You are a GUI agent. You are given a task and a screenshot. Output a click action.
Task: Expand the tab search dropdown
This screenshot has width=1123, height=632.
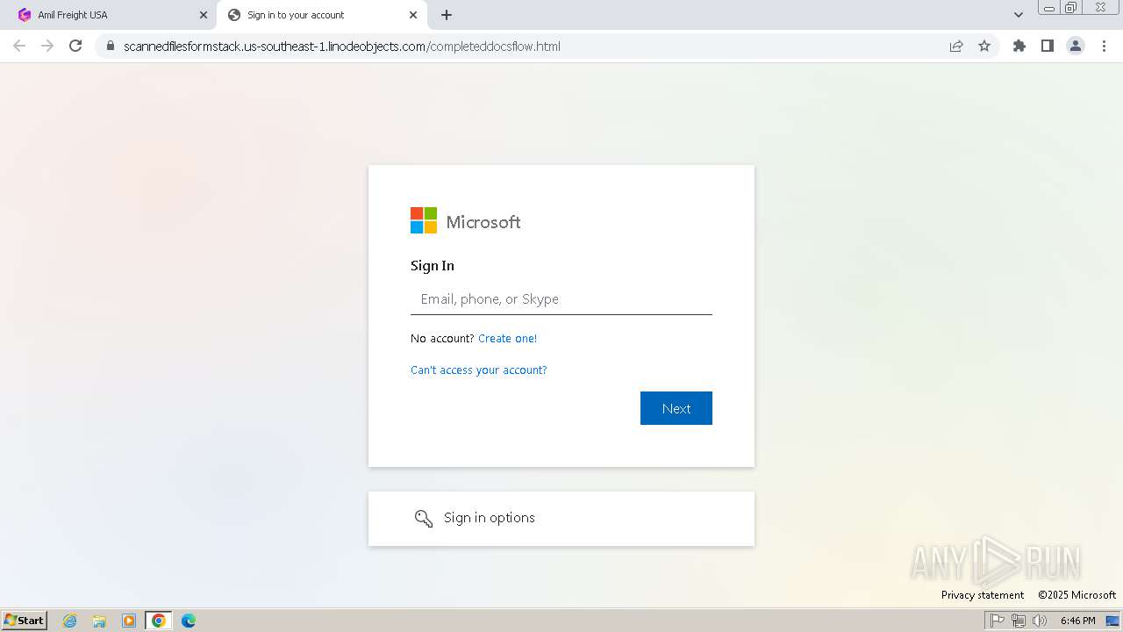point(1019,15)
